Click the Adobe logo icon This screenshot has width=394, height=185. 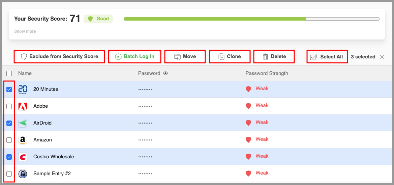23,106
